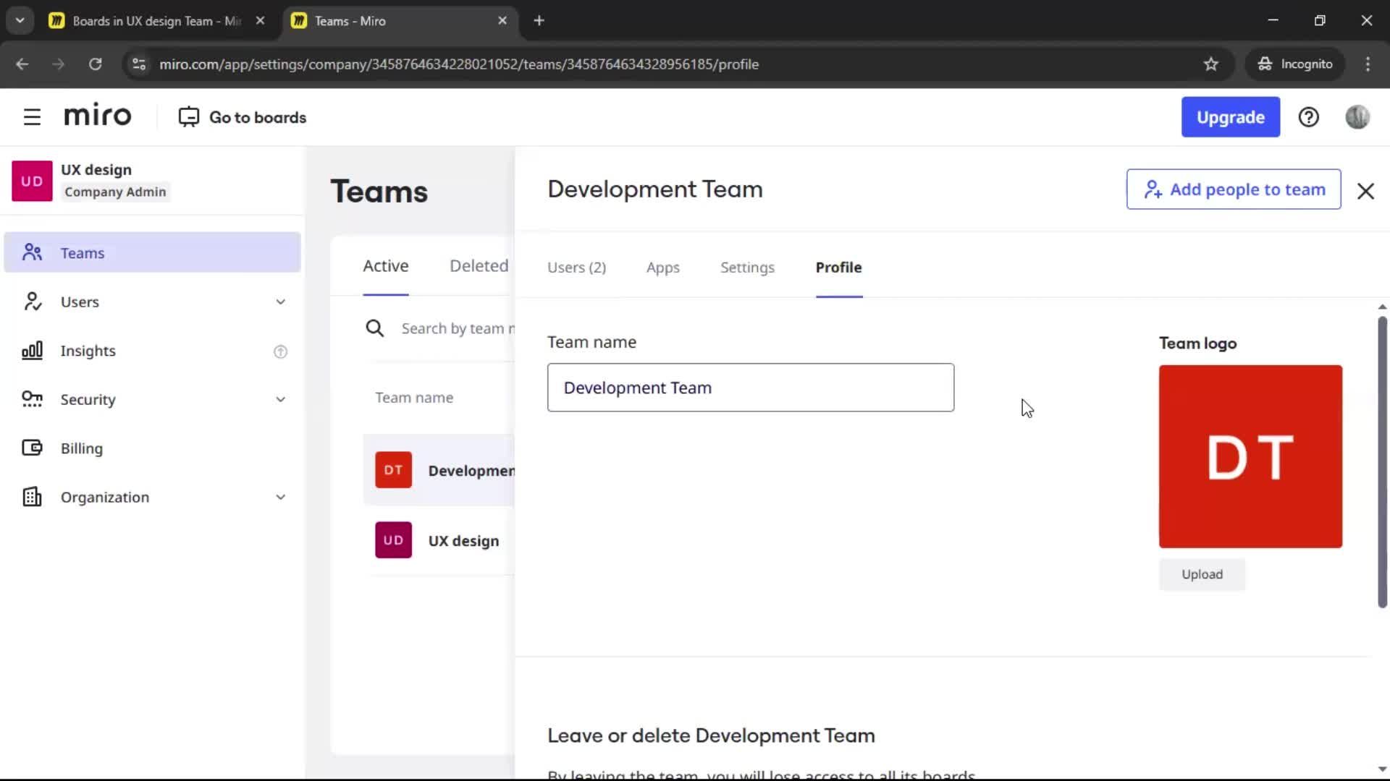Open the tab search dropdown arrow
1390x781 pixels.
[x=20, y=21]
